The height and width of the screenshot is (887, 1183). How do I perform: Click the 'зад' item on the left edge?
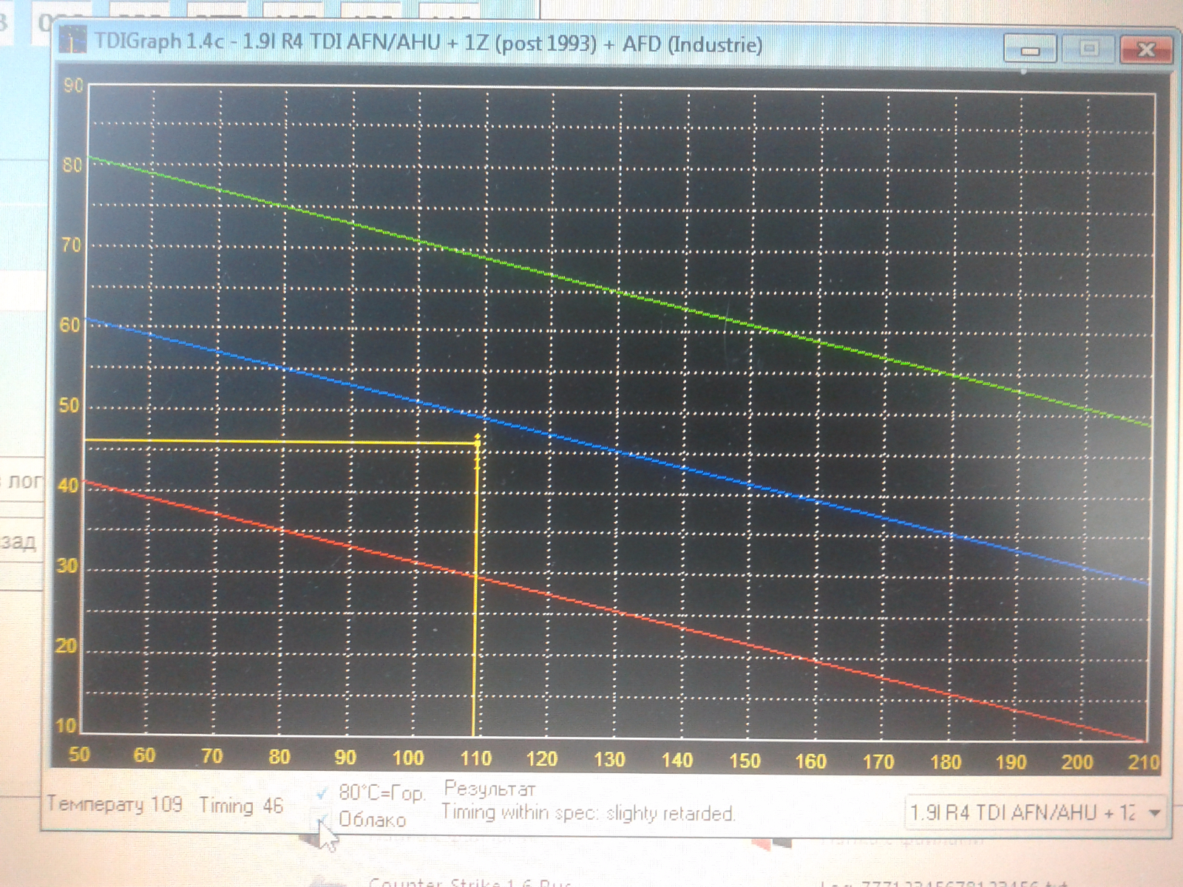(x=18, y=542)
